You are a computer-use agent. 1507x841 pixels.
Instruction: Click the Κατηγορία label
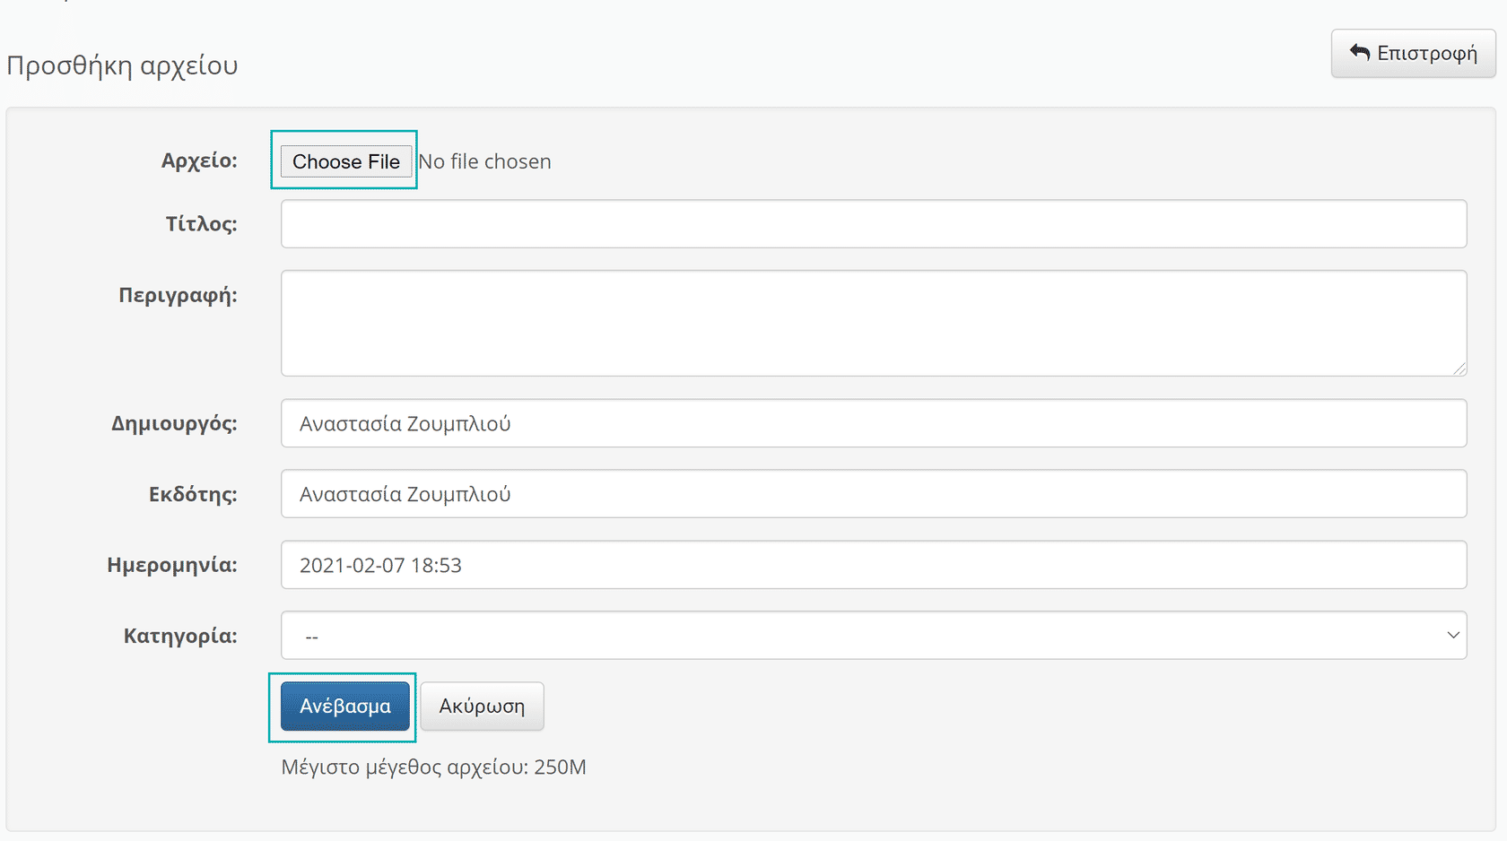pos(180,637)
